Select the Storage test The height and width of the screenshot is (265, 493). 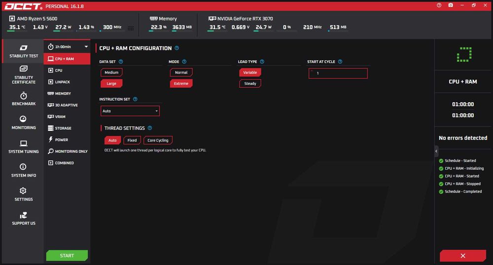click(67, 128)
